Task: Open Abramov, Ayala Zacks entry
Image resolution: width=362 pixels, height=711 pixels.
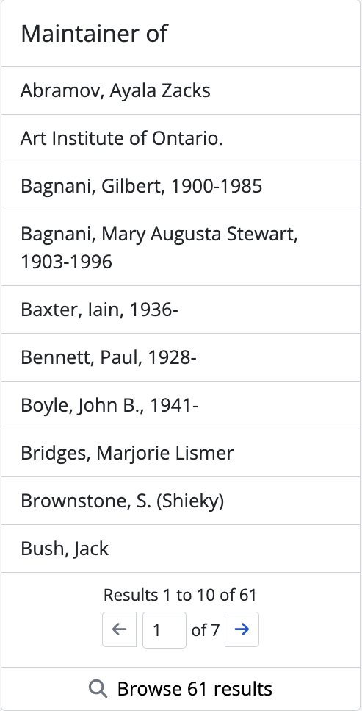Action: click(x=181, y=90)
